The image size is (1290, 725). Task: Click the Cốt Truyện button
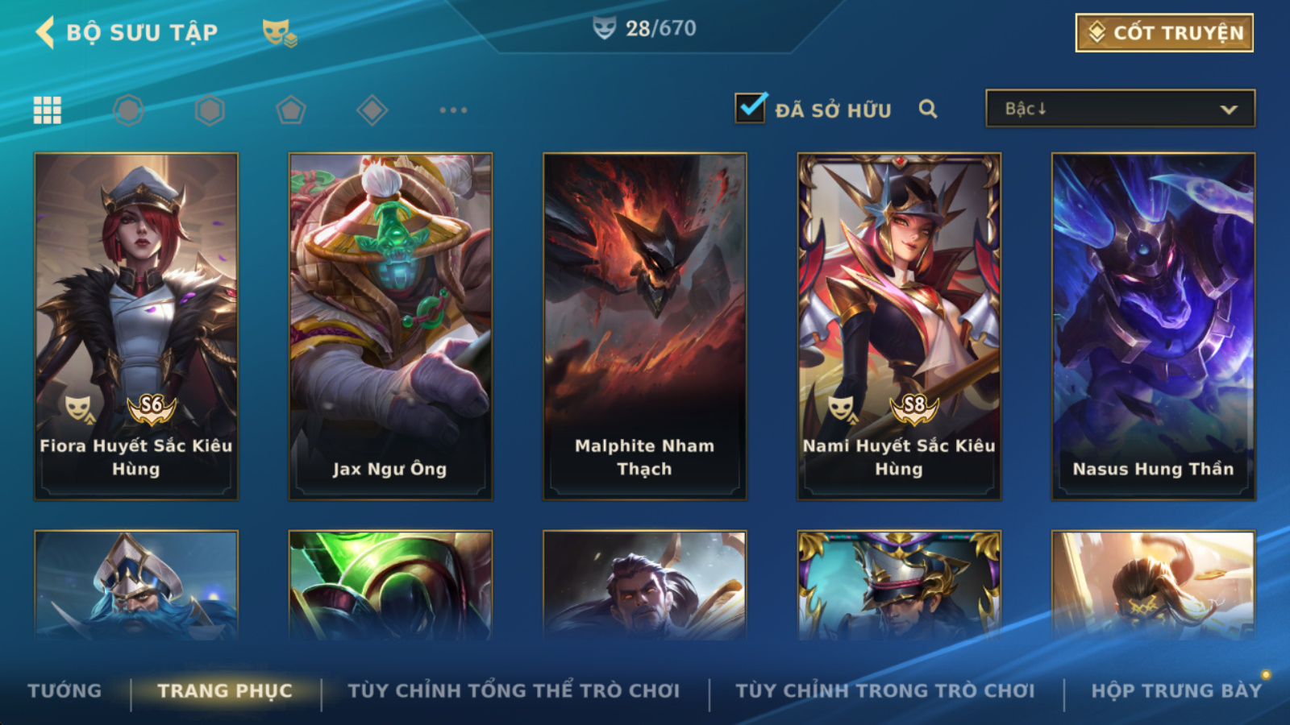tap(1164, 33)
